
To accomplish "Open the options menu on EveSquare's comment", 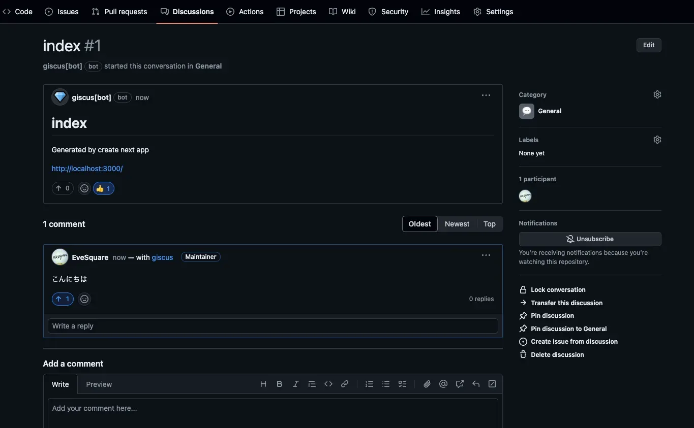I will tap(486, 255).
